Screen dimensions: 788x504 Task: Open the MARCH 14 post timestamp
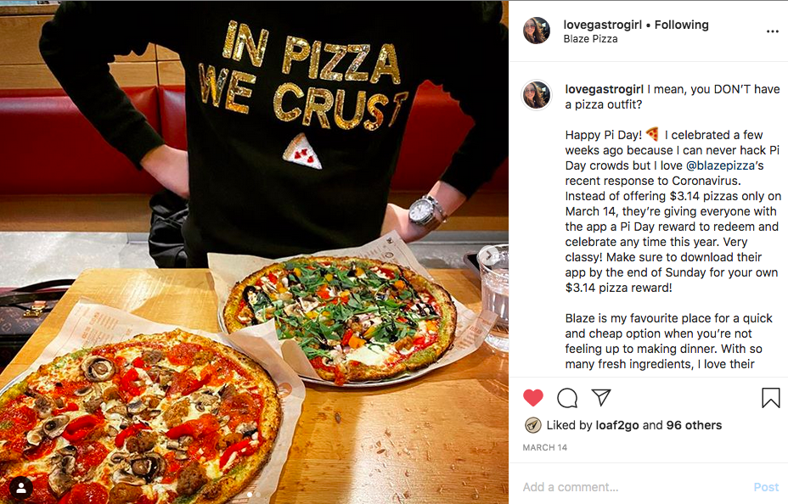545,447
